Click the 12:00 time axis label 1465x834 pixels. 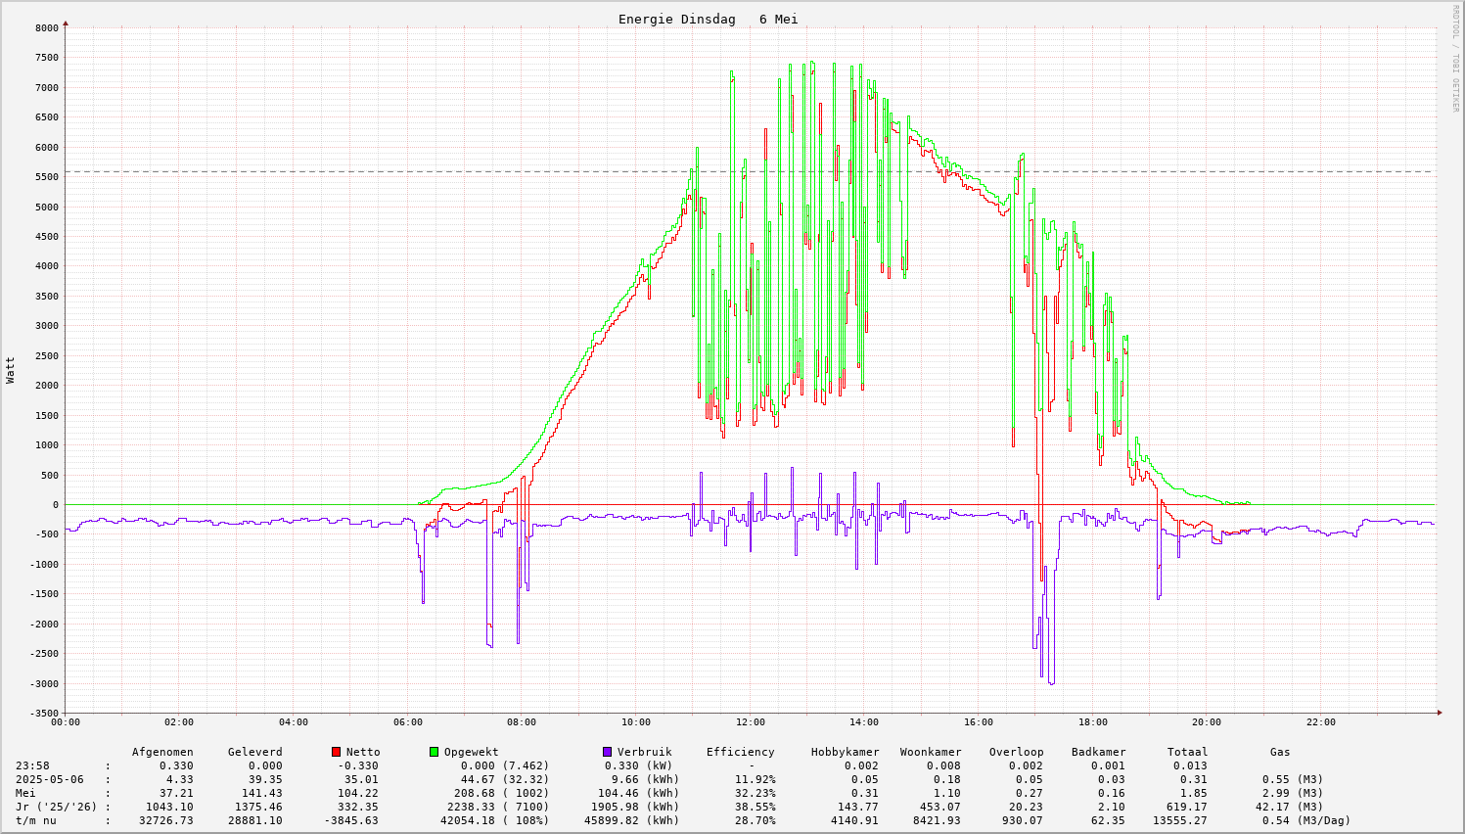pos(750,722)
